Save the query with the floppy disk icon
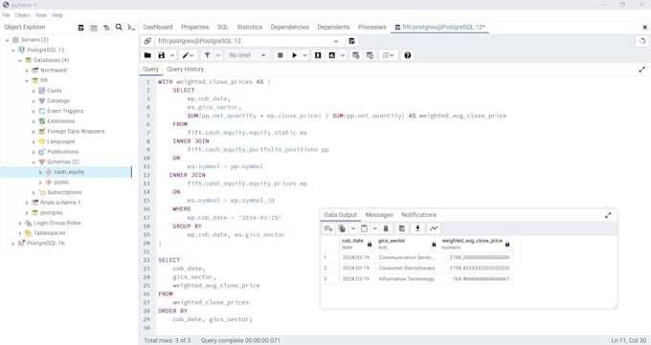This screenshot has height=345, width=651. pyautogui.click(x=162, y=55)
